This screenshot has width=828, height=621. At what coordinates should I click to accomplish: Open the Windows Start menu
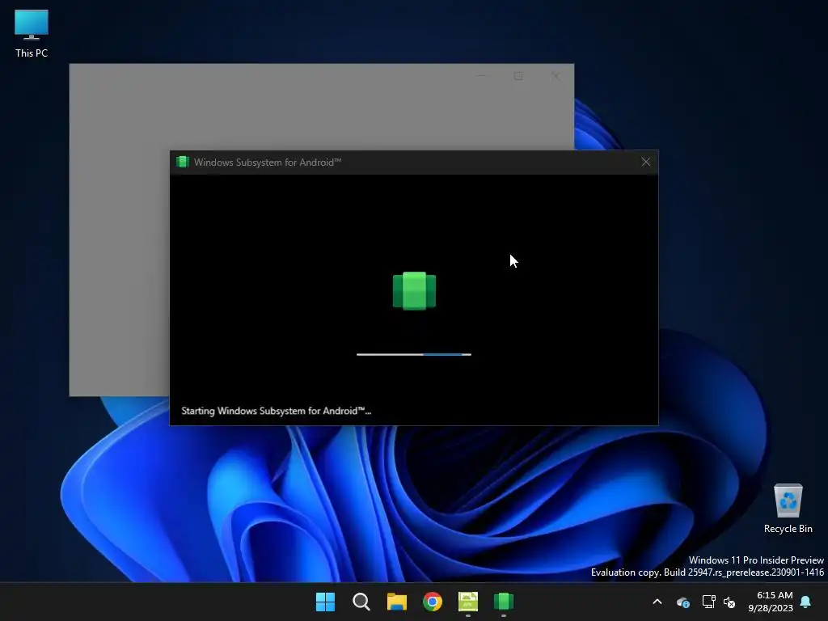pyautogui.click(x=325, y=602)
